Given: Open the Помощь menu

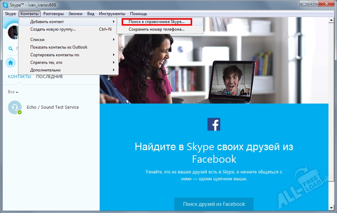Looking at the screenshot, I should click(x=139, y=13).
